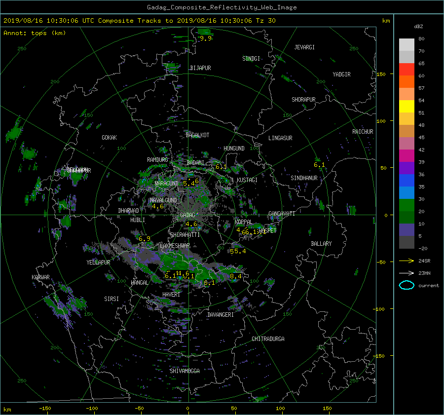The height and width of the screenshot is (415, 444).
Task: Click the 4.6 storm top above Shirahatti
Action: (191, 225)
